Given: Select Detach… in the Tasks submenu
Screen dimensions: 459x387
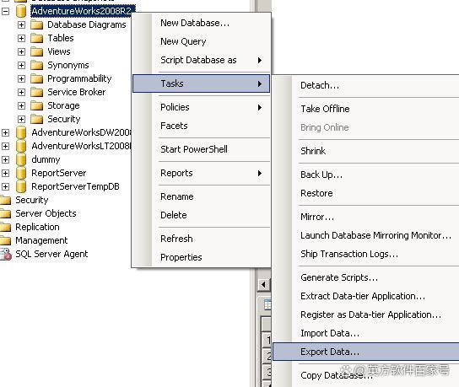Looking at the screenshot, I should click(366, 85).
